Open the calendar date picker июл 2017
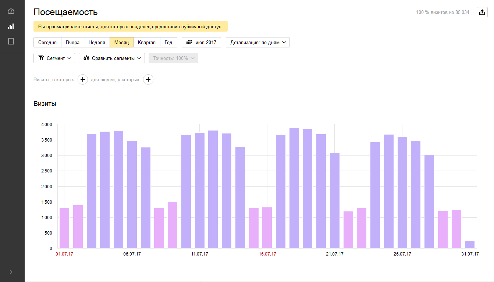 tap(201, 42)
